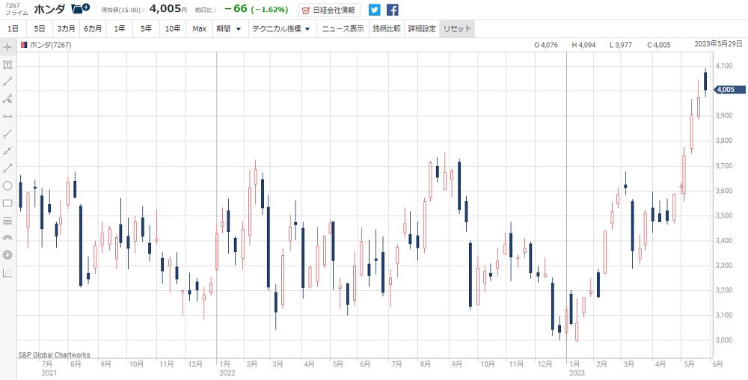748x380 pixels.
Task: Select the rectangle shape tool
Action: 7,203
